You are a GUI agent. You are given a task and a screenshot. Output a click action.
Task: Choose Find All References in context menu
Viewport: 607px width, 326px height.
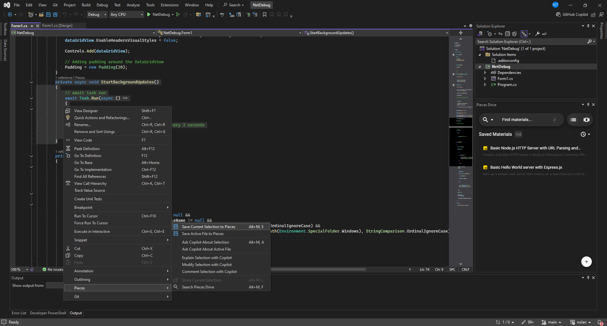(x=118, y=177)
